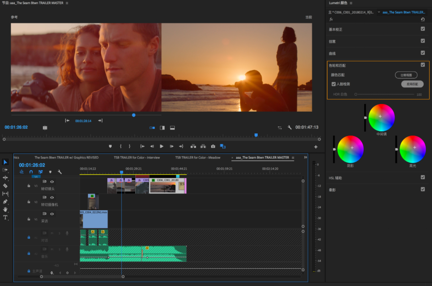
Task: Select the Pen tool
Action: (x=5, y=201)
